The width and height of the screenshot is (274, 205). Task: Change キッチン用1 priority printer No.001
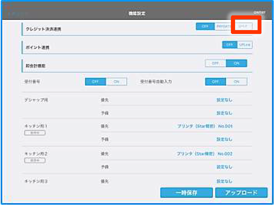click(x=205, y=126)
